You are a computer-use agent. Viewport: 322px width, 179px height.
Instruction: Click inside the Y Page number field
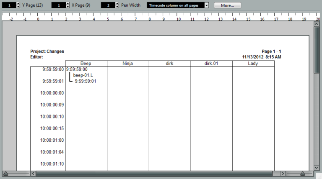click(8, 5)
